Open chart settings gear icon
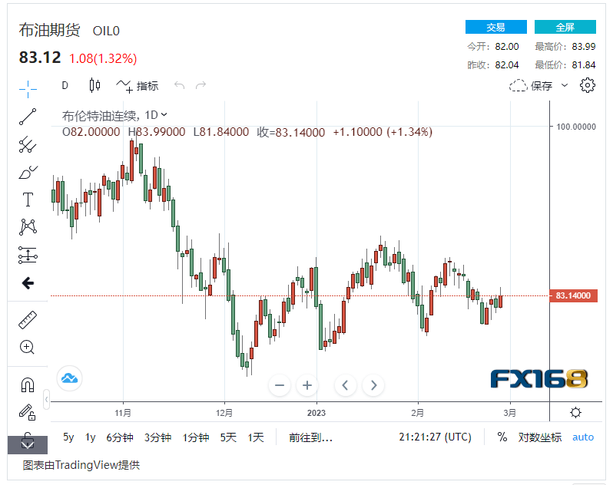Screen dimensions: 613x485 588,85
